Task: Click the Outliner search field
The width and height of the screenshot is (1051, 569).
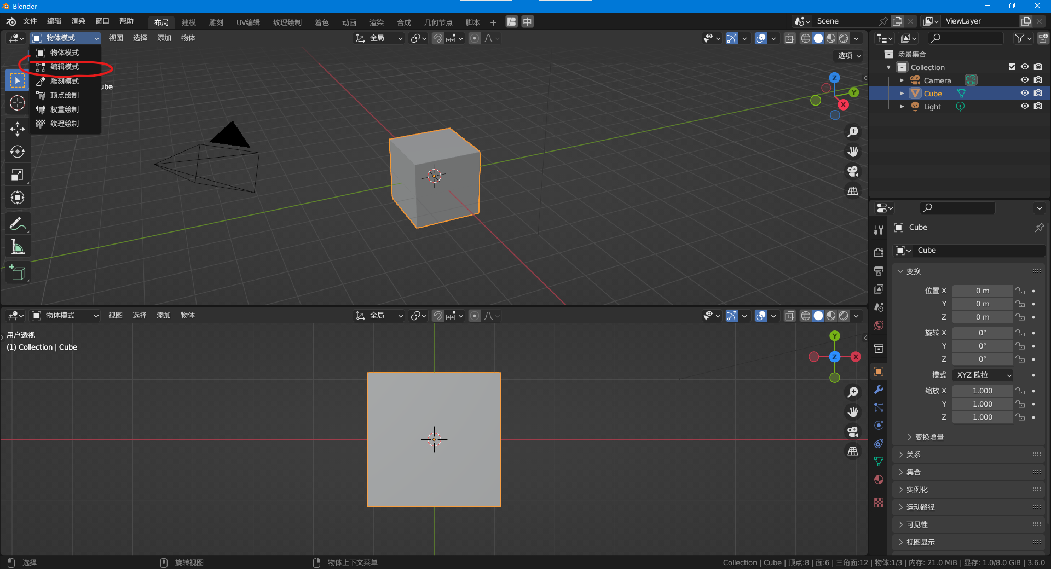Action: pos(966,38)
